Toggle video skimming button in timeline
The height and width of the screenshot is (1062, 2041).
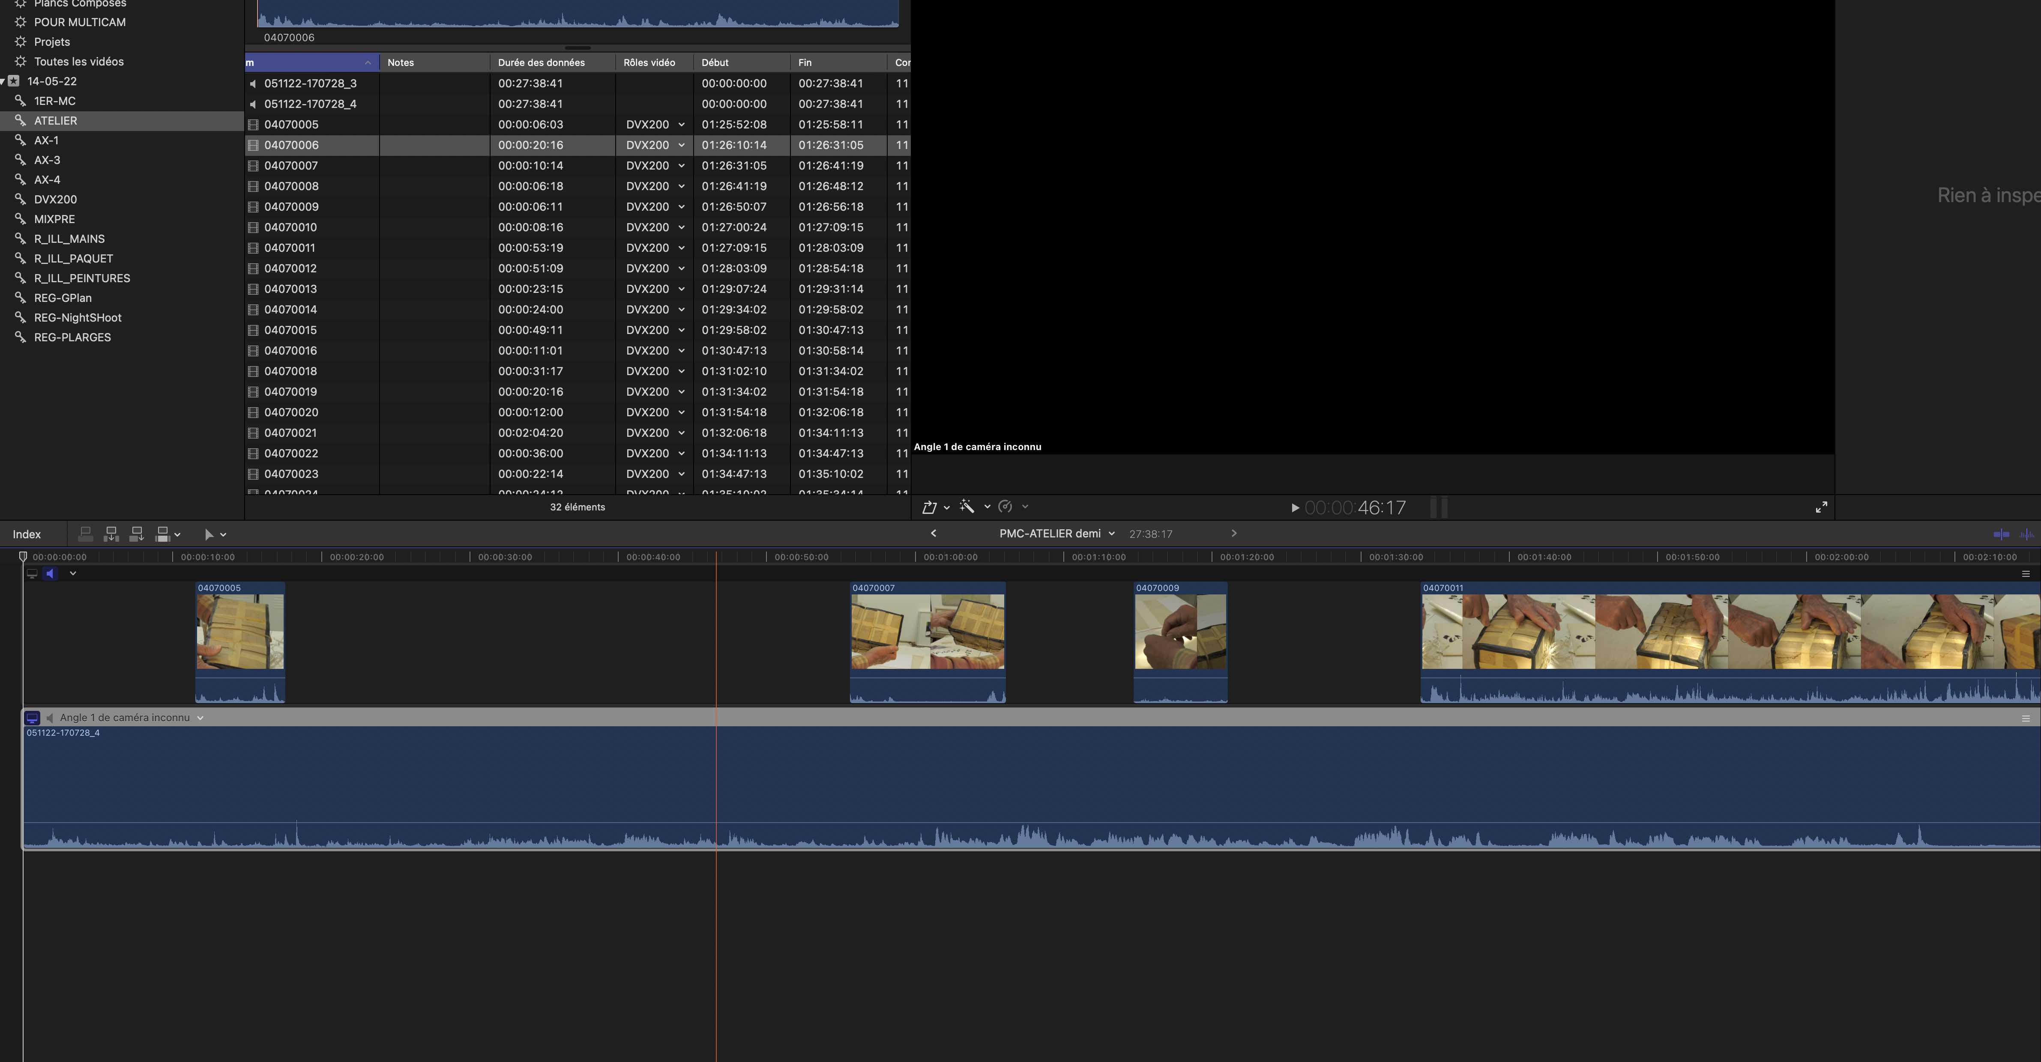[2002, 534]
